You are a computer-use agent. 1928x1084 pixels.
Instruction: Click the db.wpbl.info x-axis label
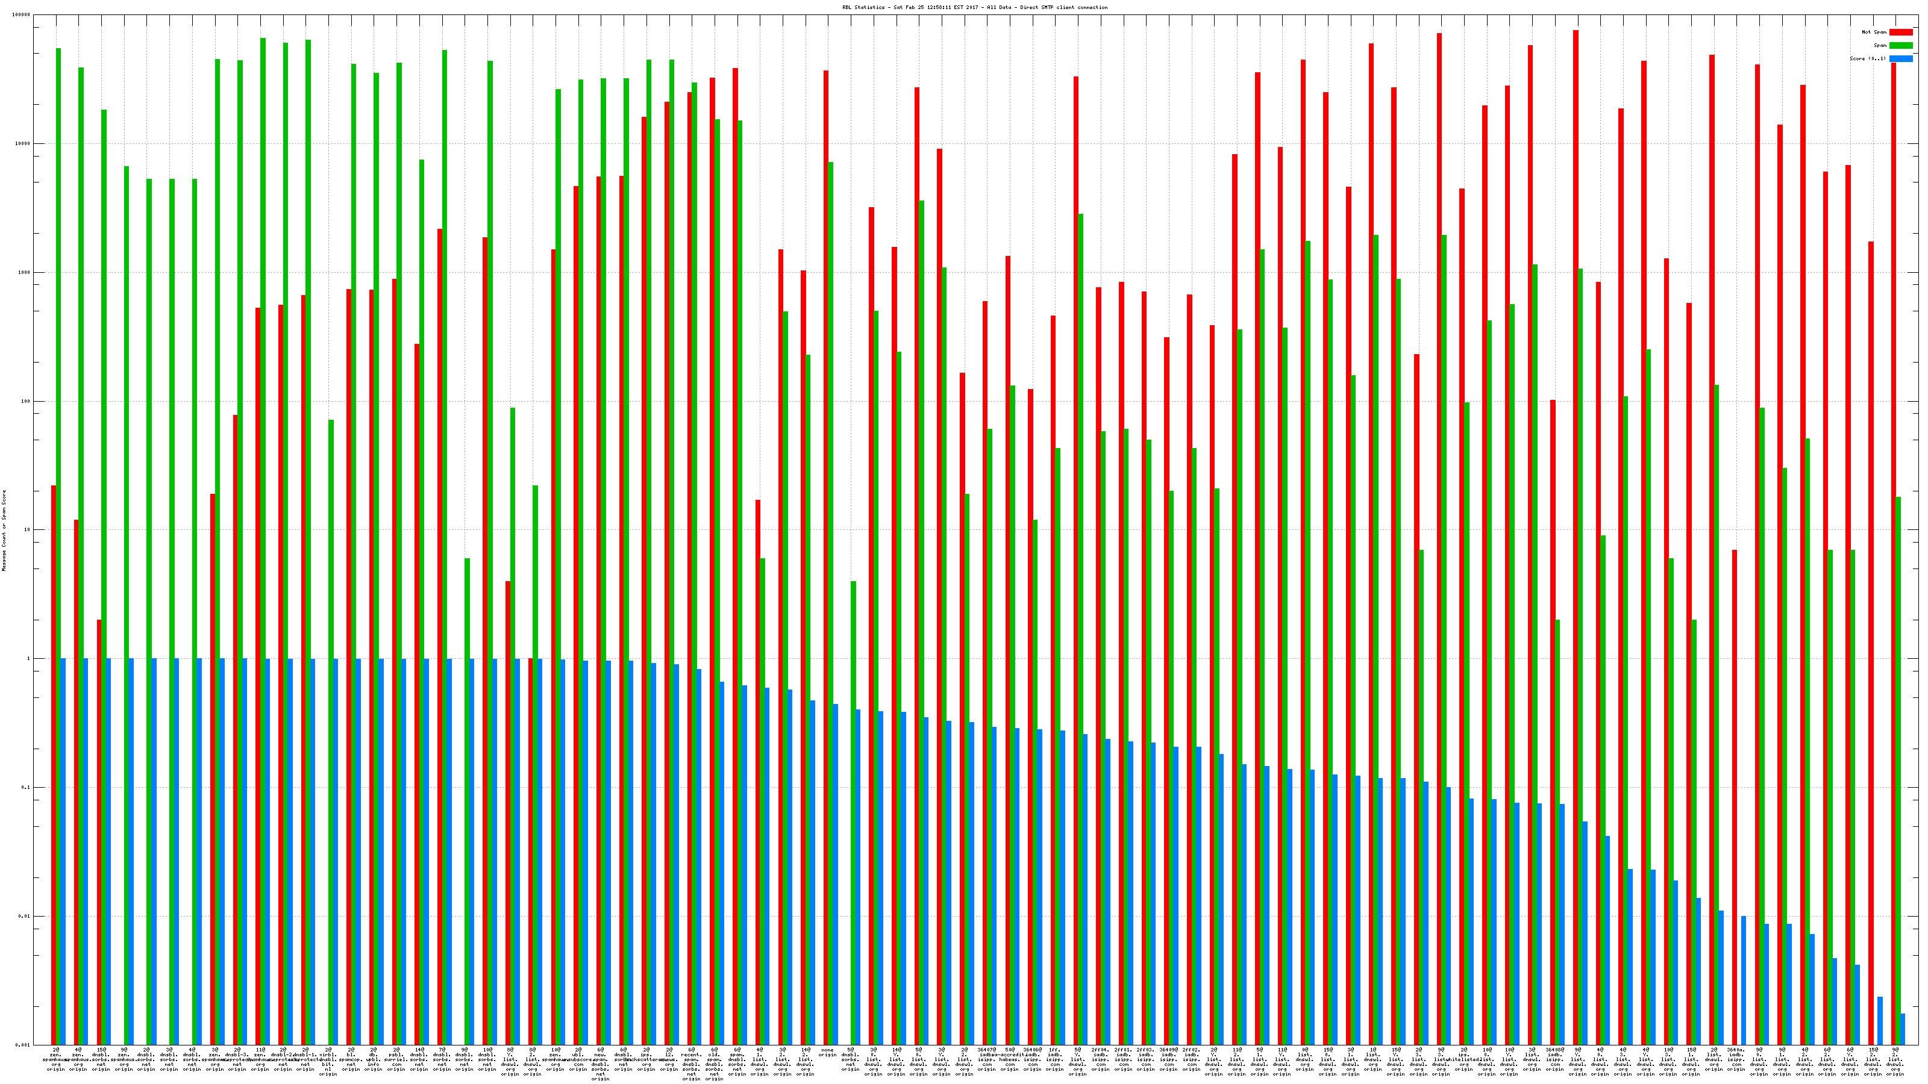374,1059
